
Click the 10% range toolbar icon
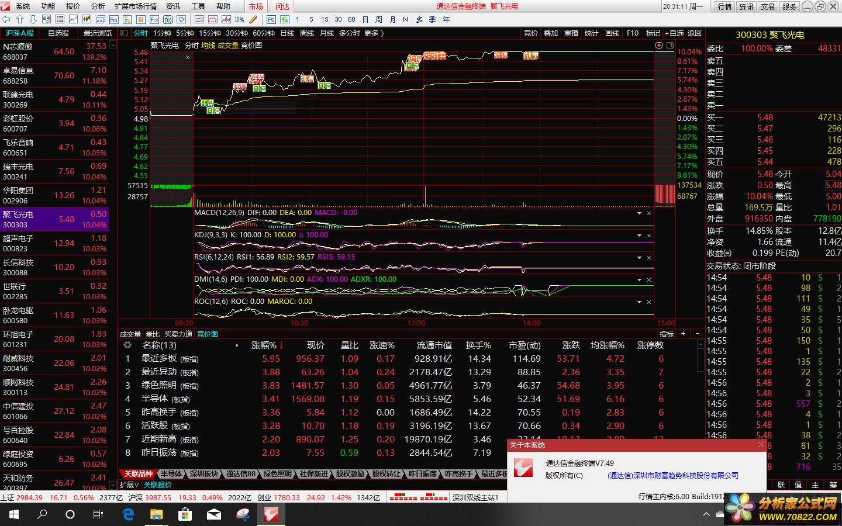coord(239,19)
